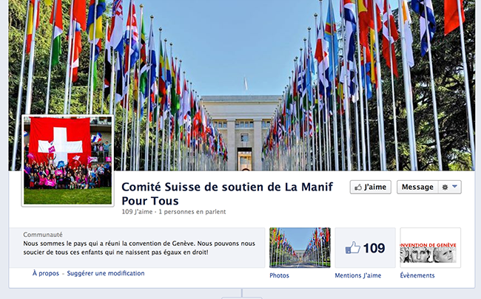The width and height of the screenshot is (481, 299).
Task: Click the Communauté description text
Action: 139,248
